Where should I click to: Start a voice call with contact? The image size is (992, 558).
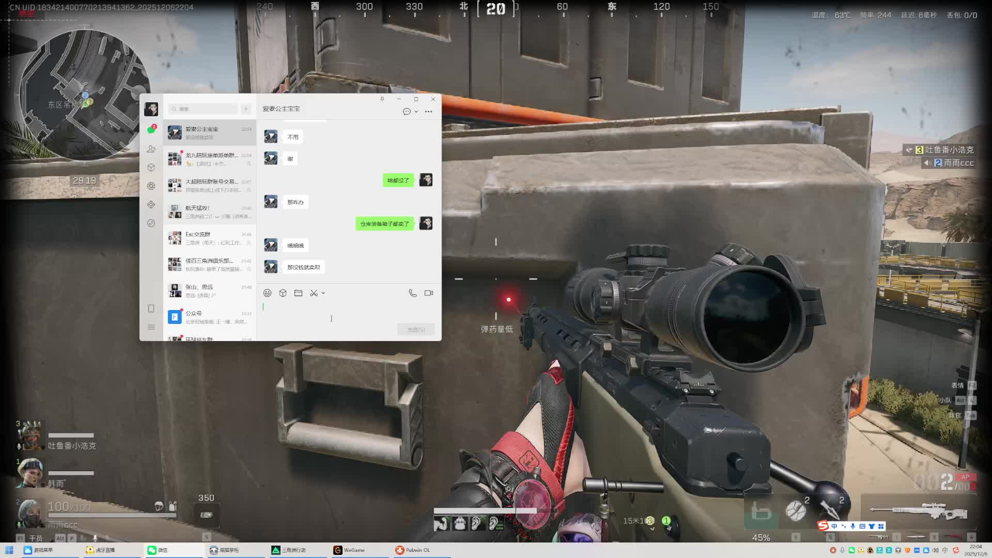coord(412,293)
